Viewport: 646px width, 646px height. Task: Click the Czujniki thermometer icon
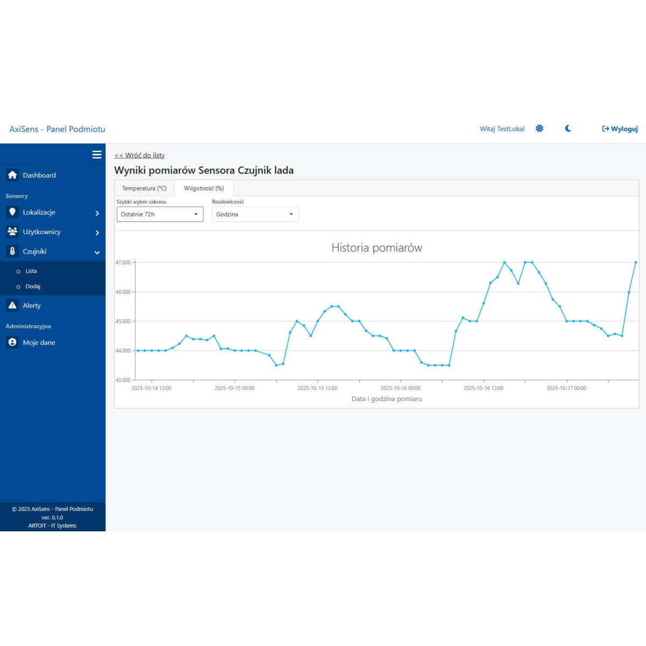[x=12, y=251]
